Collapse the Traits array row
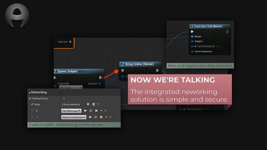267x150 pixels. 31,104
